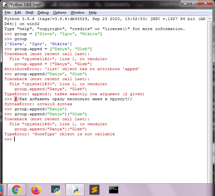Open the Options menu
Viewport: 215px width, 196px height.
click(60, 13)
